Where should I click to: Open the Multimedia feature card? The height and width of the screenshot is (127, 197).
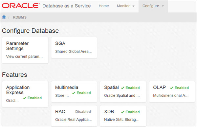(x=74, y=92)
